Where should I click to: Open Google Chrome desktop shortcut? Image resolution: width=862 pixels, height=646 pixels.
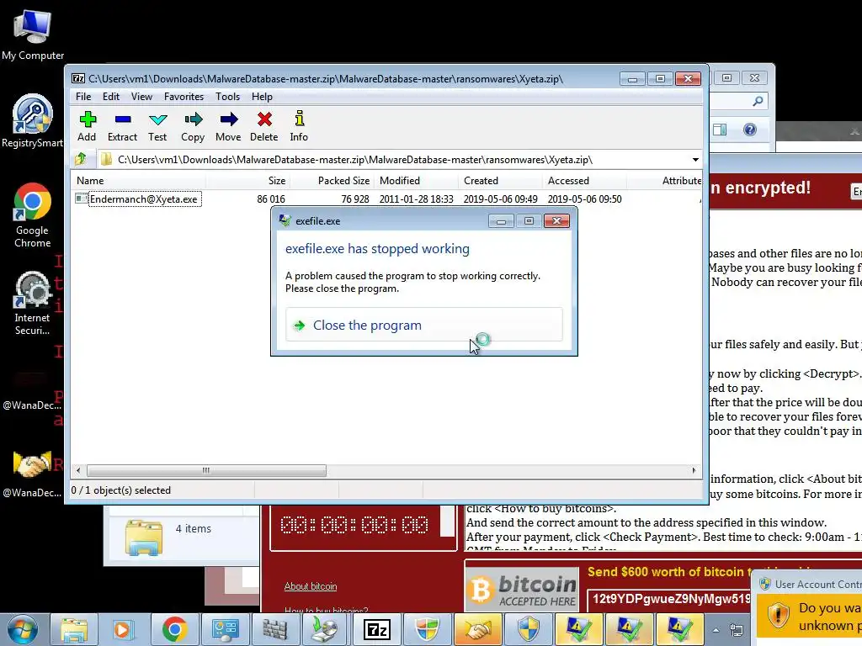click(33, 215)
